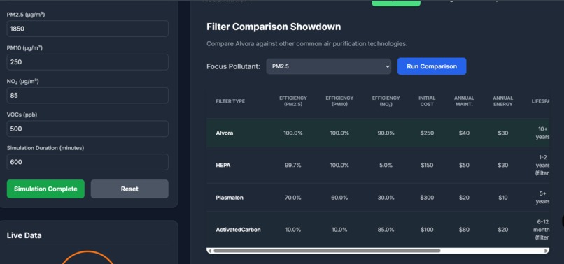Click ActivatedCarbon's $80 annual maintenance cell
This screenshot has width=564, height=264.
[464, 230]
